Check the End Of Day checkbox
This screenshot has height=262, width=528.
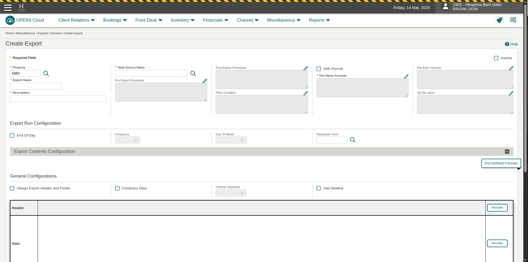tap(12, 135)
